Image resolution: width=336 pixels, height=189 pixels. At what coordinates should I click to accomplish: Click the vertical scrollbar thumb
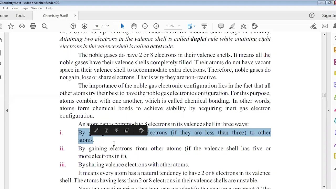click(324, 95)
